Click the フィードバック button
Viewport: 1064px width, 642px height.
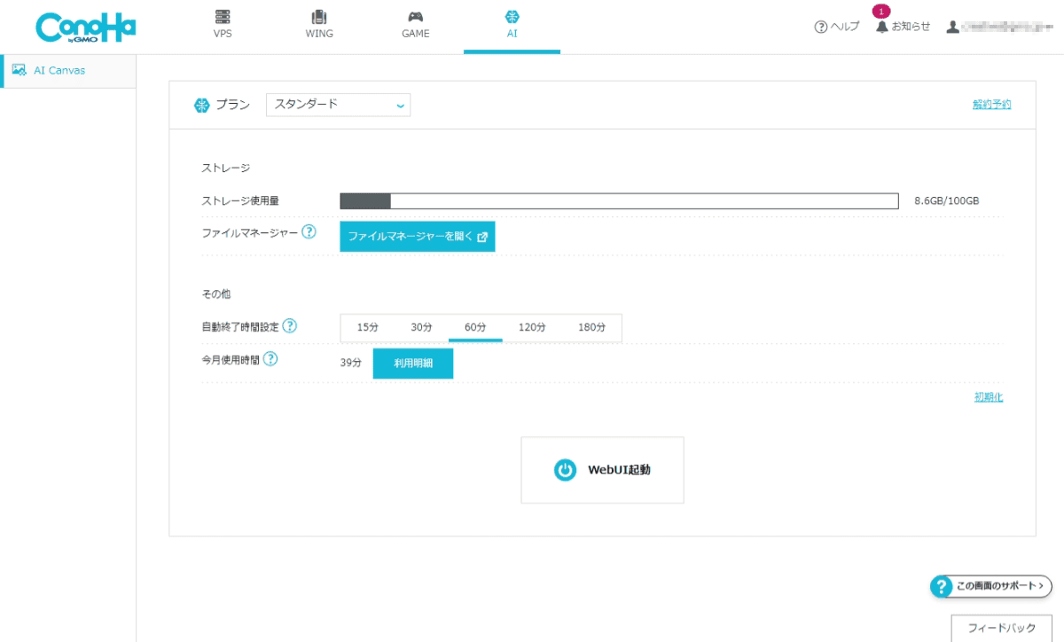pos(1001,628)
